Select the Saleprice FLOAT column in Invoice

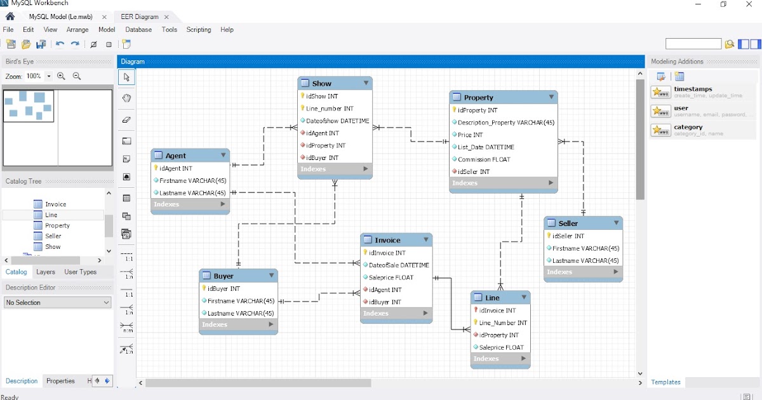391,277
